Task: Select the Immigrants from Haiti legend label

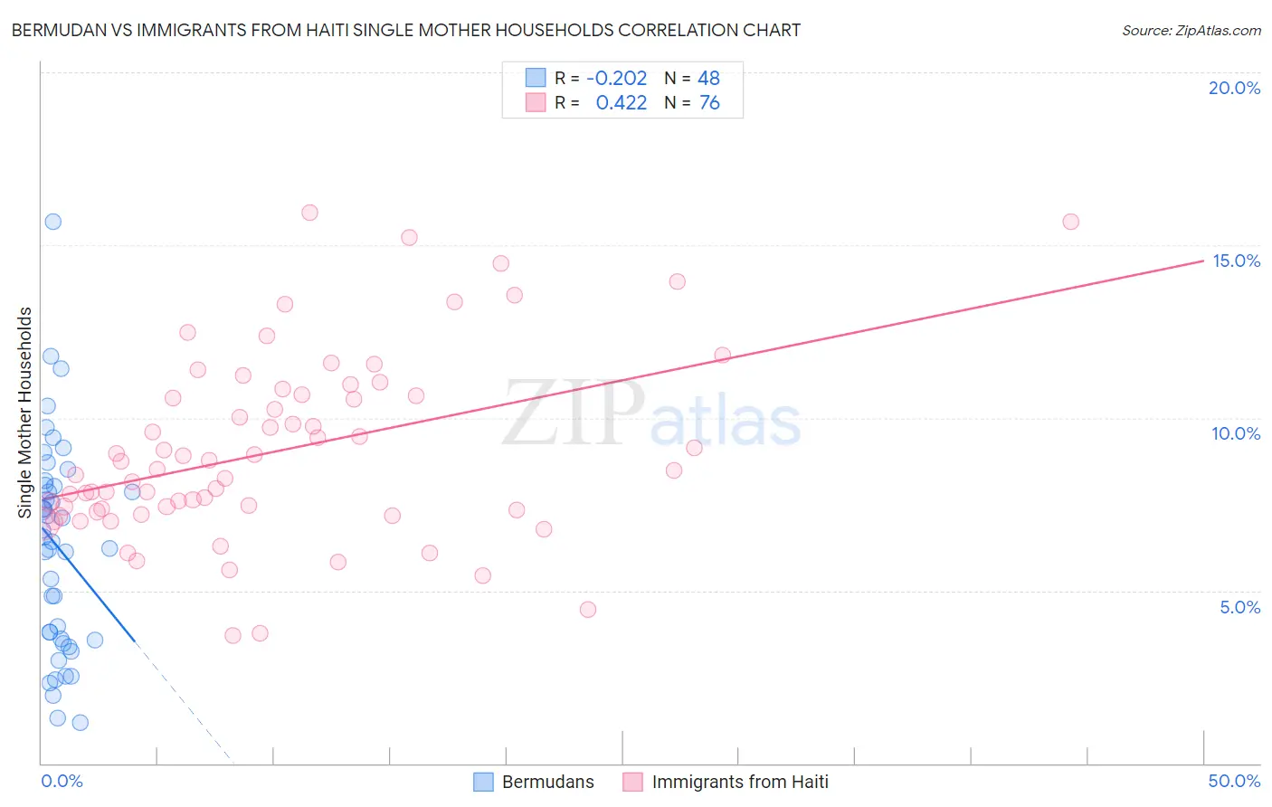Action: 740,782
